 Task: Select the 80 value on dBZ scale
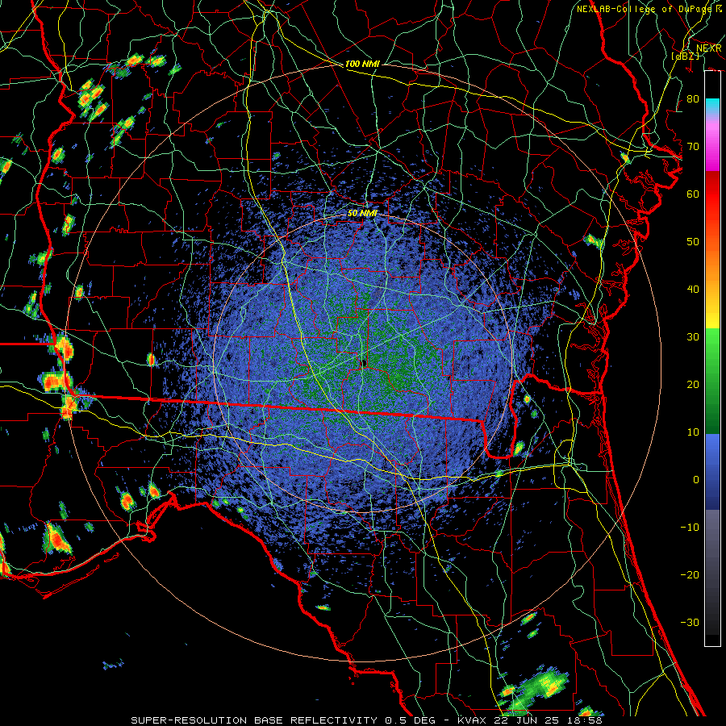tap(693, 99)
